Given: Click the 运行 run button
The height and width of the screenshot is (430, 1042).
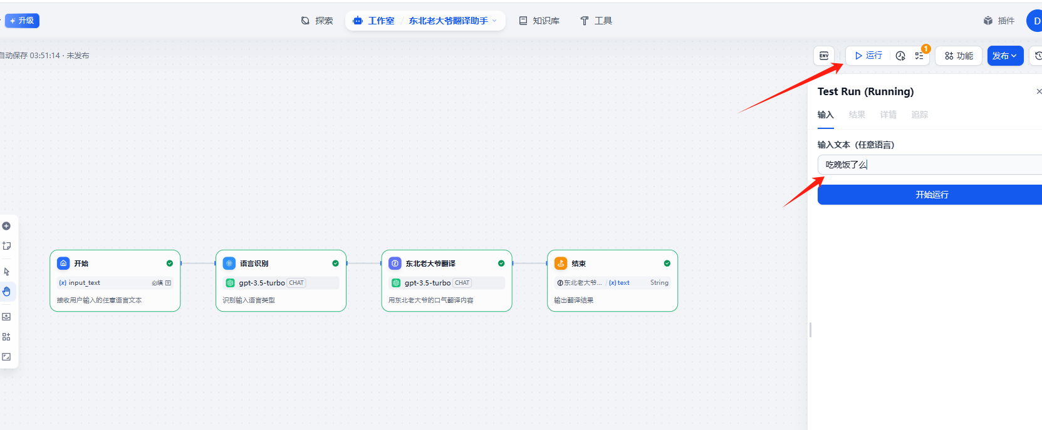Looking at the screenshot, I should click(x=868, y=56).
